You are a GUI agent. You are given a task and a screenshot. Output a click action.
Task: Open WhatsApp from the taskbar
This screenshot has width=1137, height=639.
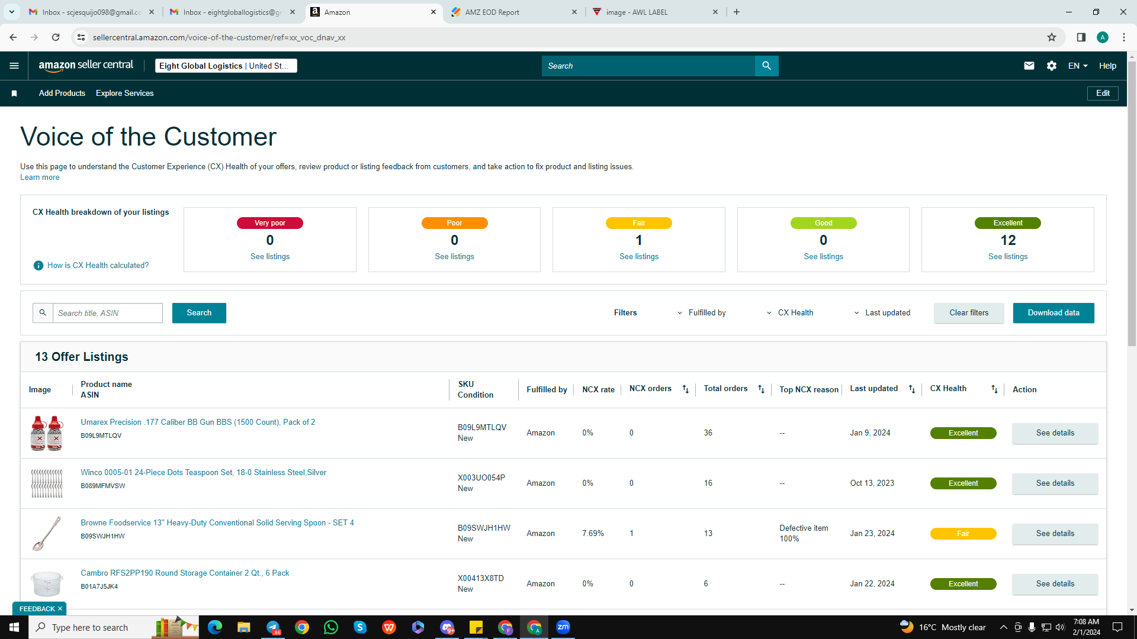click(331, 627)
